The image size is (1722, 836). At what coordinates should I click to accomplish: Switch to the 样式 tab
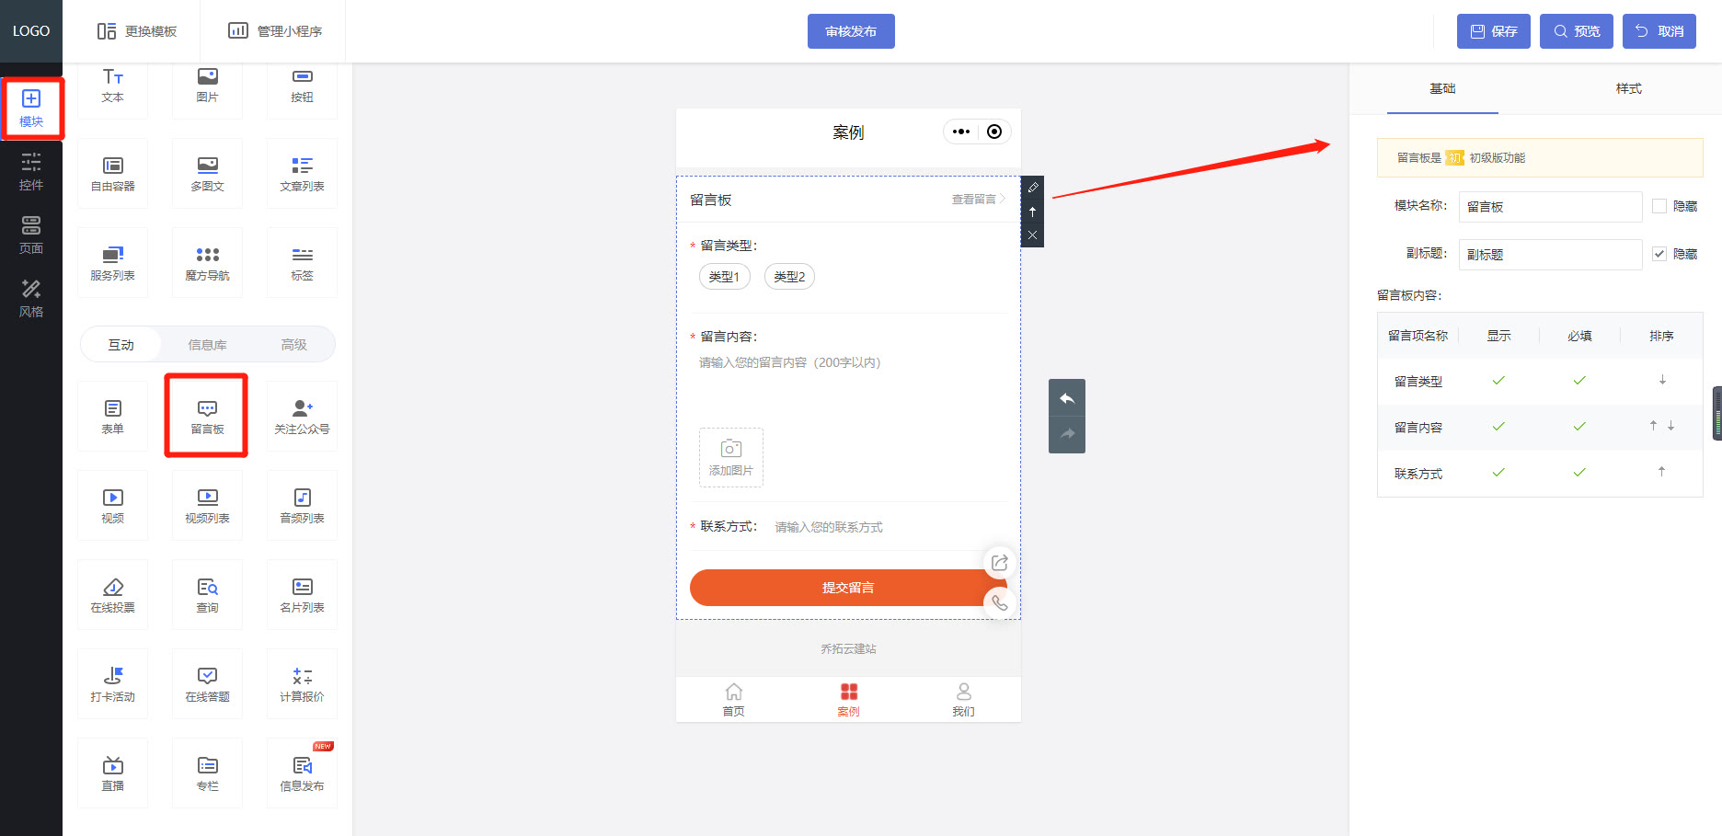pyautogui.click(x=1628, y=89)
